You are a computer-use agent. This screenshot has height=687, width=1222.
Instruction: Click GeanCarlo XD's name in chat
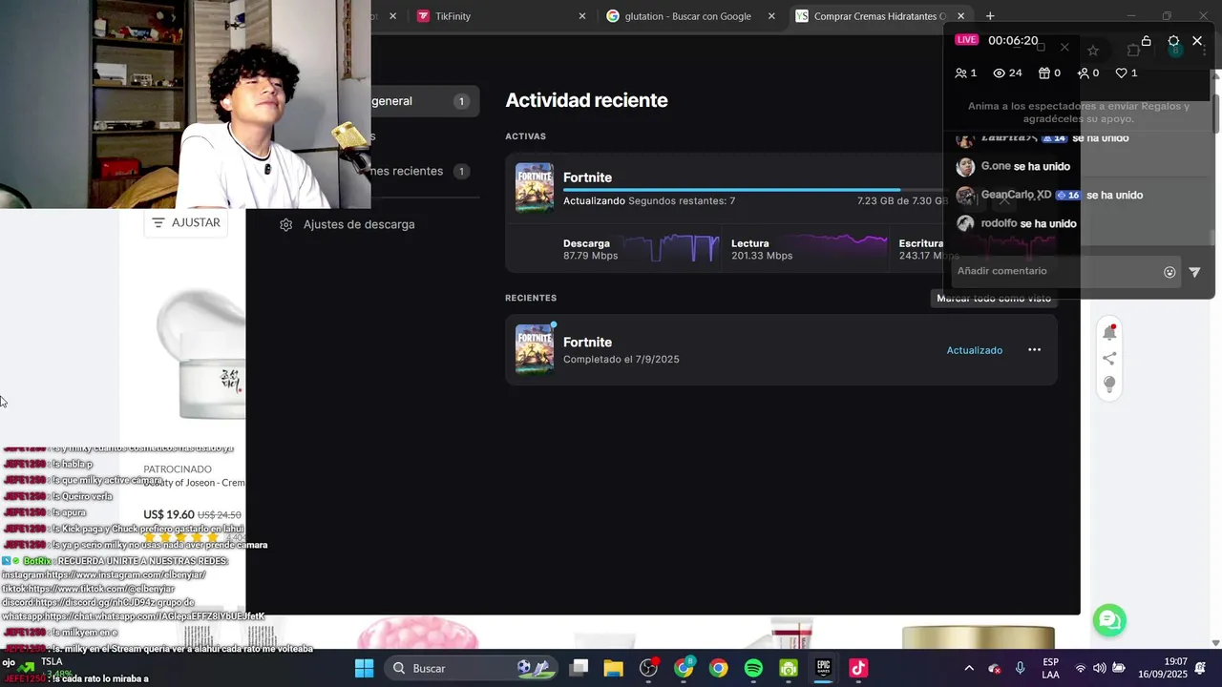pyautogui.click(x=1016, y=195)
